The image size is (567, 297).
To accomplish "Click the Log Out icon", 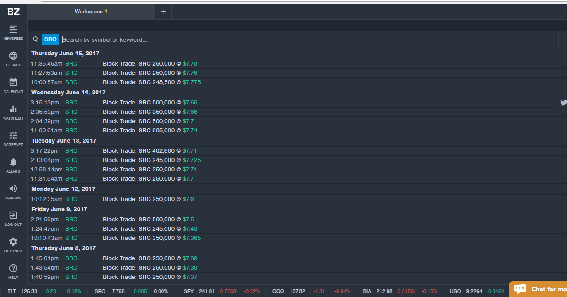I will (x=13, y=215).
